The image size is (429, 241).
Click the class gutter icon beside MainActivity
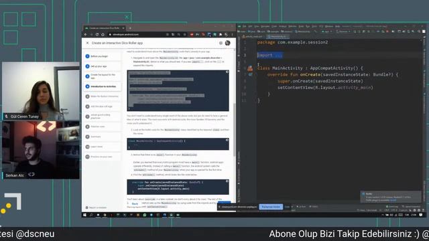250,68
